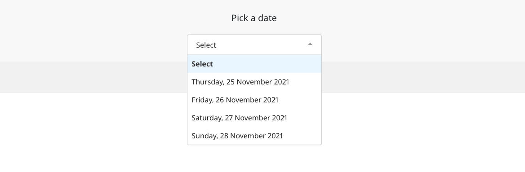Viewport: 525px width, 172px height.
Task: Reset selection with bold Select option
Action: (x=254, y=64)
